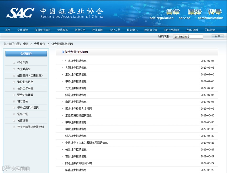The image size is (227, 173).
Task: Expand the 专业委员会 sidebar item
Action: [14, 69]
